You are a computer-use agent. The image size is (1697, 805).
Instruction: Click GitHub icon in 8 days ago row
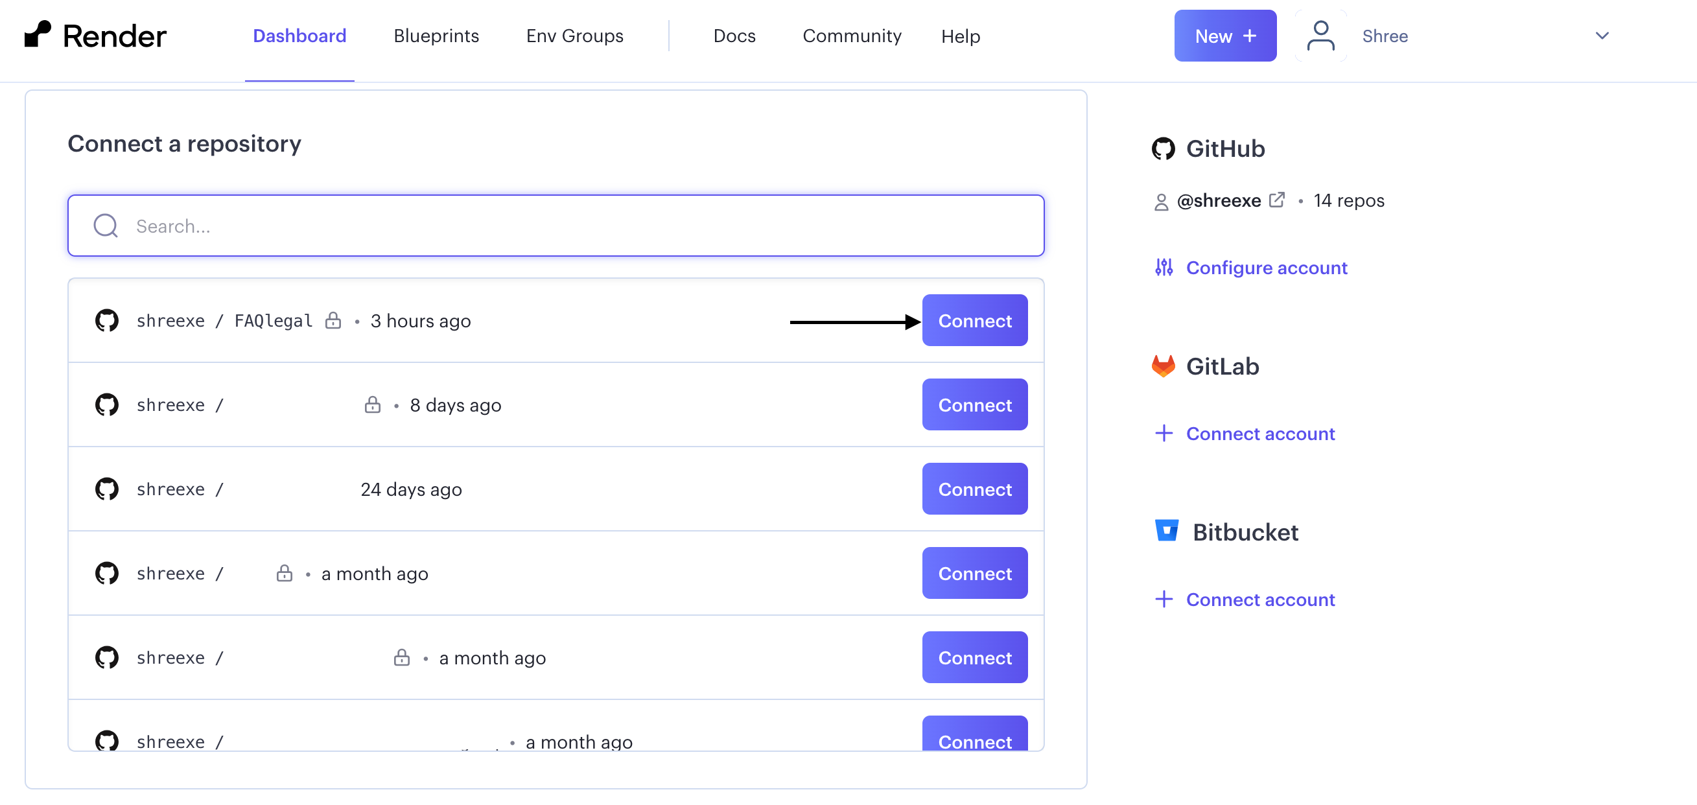click(107, 404)
